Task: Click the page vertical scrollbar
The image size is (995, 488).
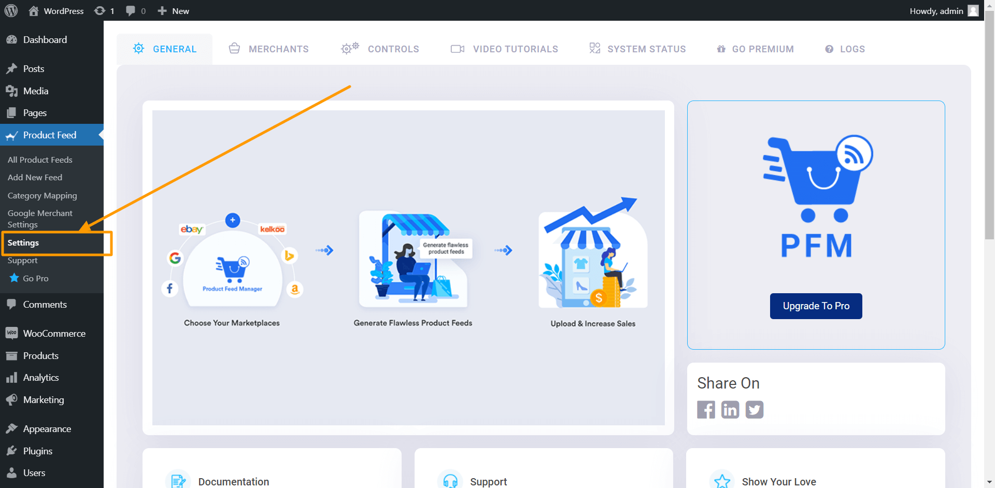Action: click(989, 124)
